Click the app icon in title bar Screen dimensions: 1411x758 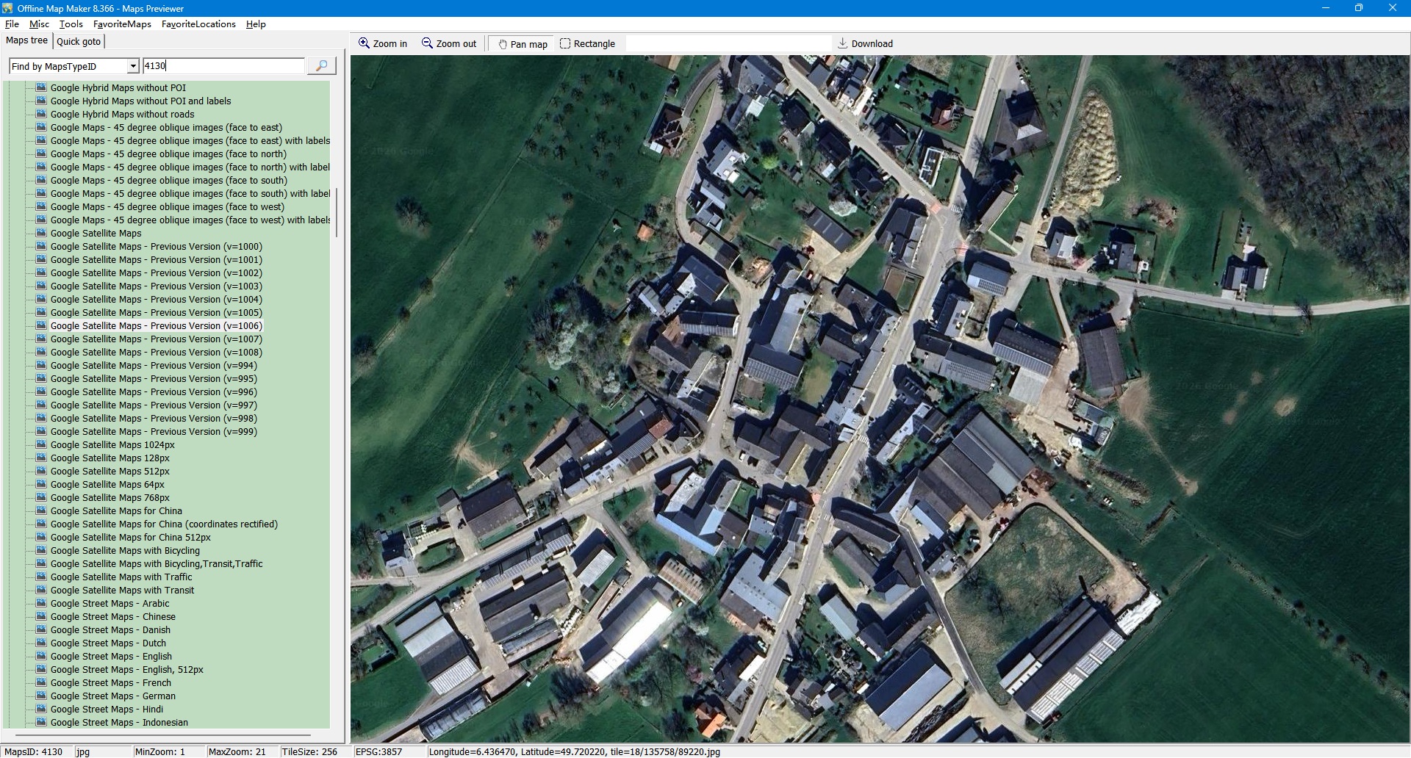tap(8, 8)
